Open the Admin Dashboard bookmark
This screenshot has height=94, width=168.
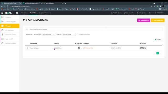point(30,9)
